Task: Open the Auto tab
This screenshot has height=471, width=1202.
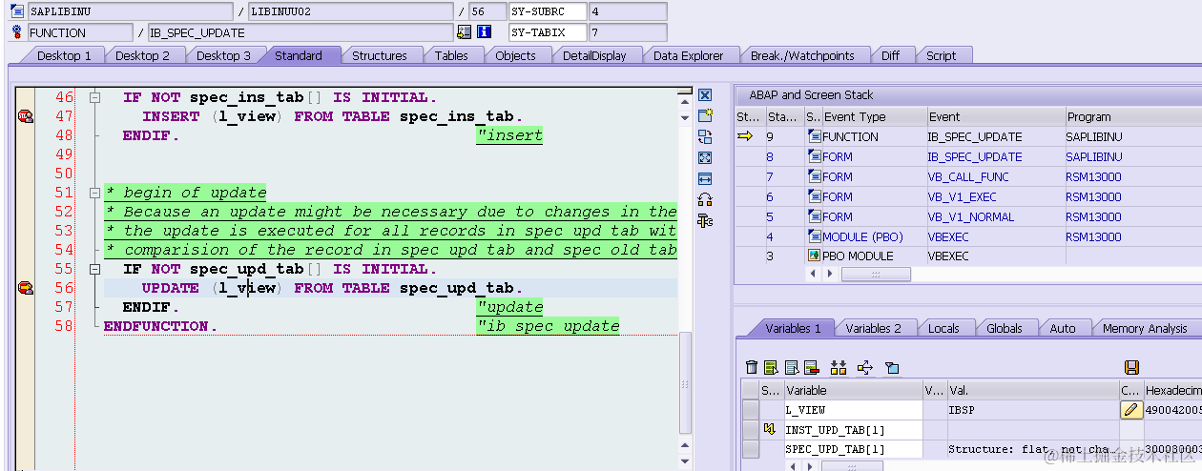Action: click(1063, 328)
